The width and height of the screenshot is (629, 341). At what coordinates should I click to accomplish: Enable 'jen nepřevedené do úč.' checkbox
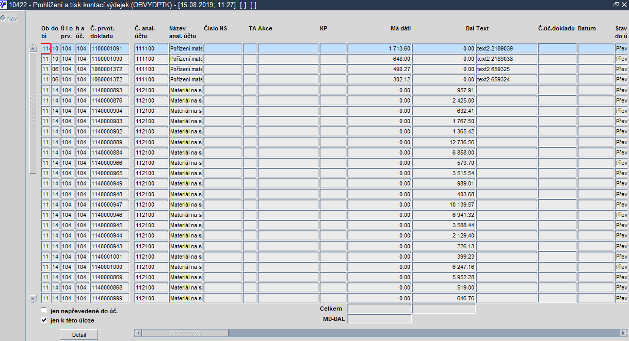click(x=44, y=311)
